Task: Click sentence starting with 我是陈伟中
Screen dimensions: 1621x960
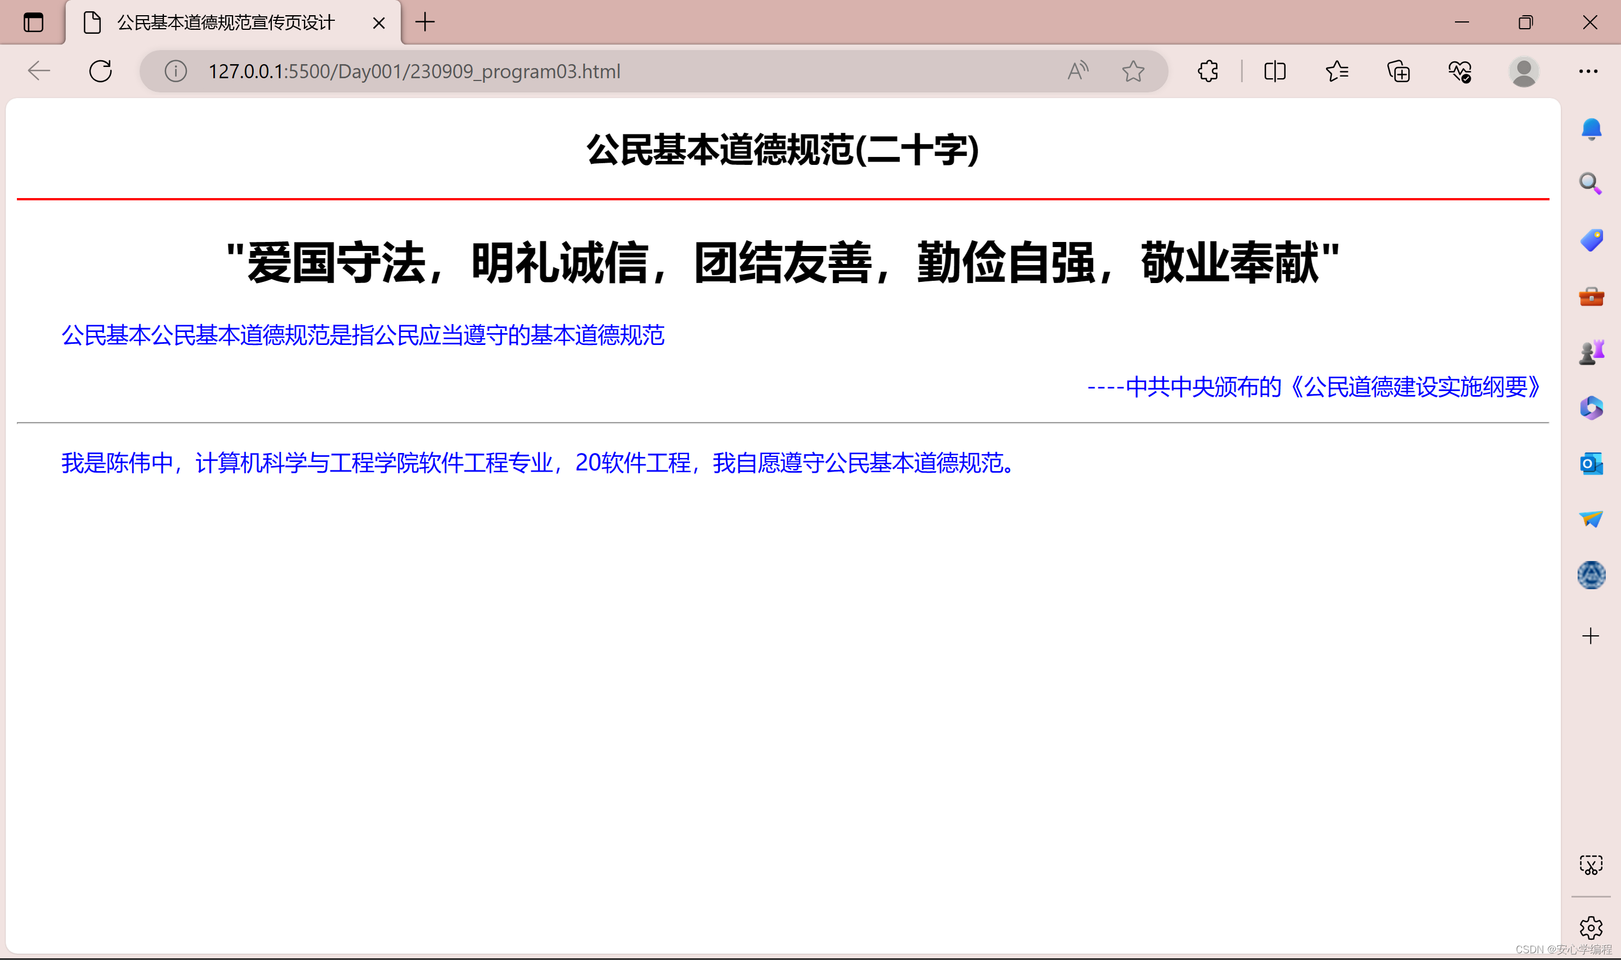Action: click(x=539, y=463)
